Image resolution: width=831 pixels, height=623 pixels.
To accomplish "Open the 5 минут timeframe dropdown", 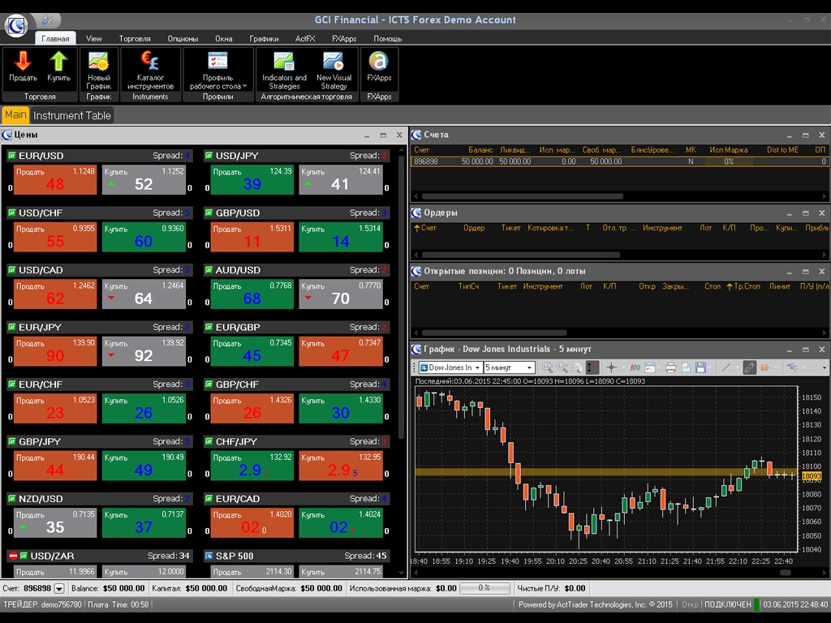I will coord(530,367).
